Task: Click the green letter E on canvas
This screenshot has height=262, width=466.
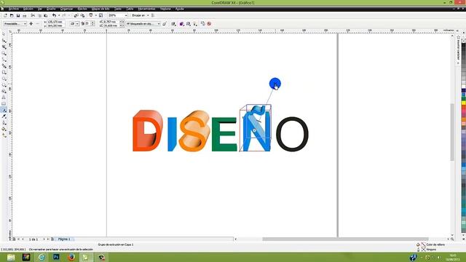Action: pos(224,134)
